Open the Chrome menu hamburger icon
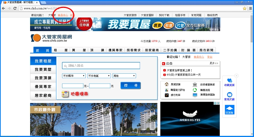This screenshot has height=137, width=254. point(250,8)
